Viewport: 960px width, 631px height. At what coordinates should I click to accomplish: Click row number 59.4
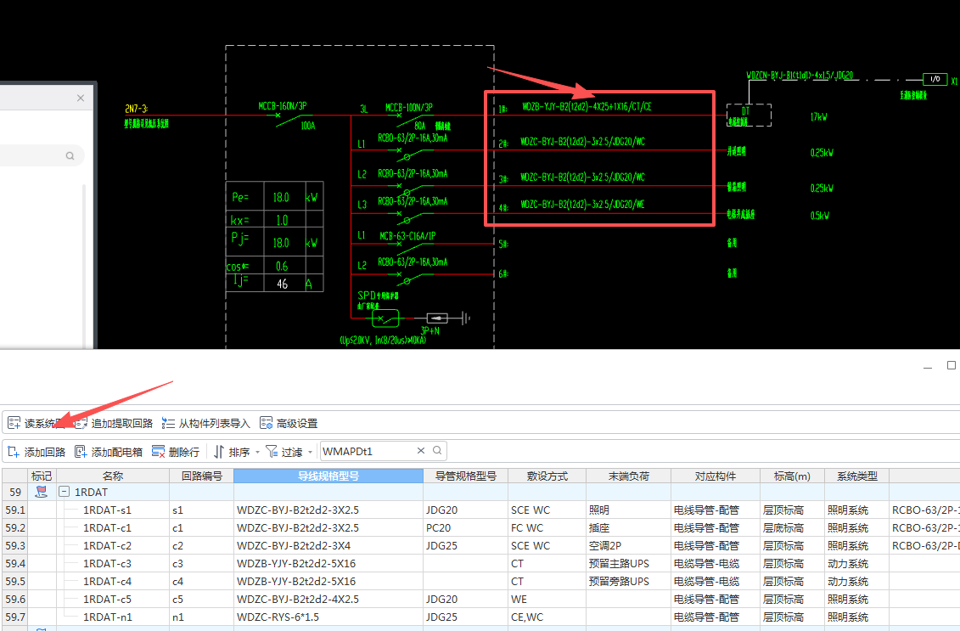[15, 563]
